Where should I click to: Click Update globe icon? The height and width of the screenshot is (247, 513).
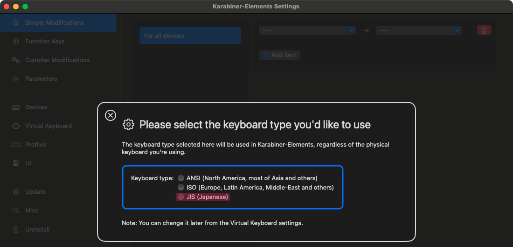pyautogui.click(x=16, y=191)
